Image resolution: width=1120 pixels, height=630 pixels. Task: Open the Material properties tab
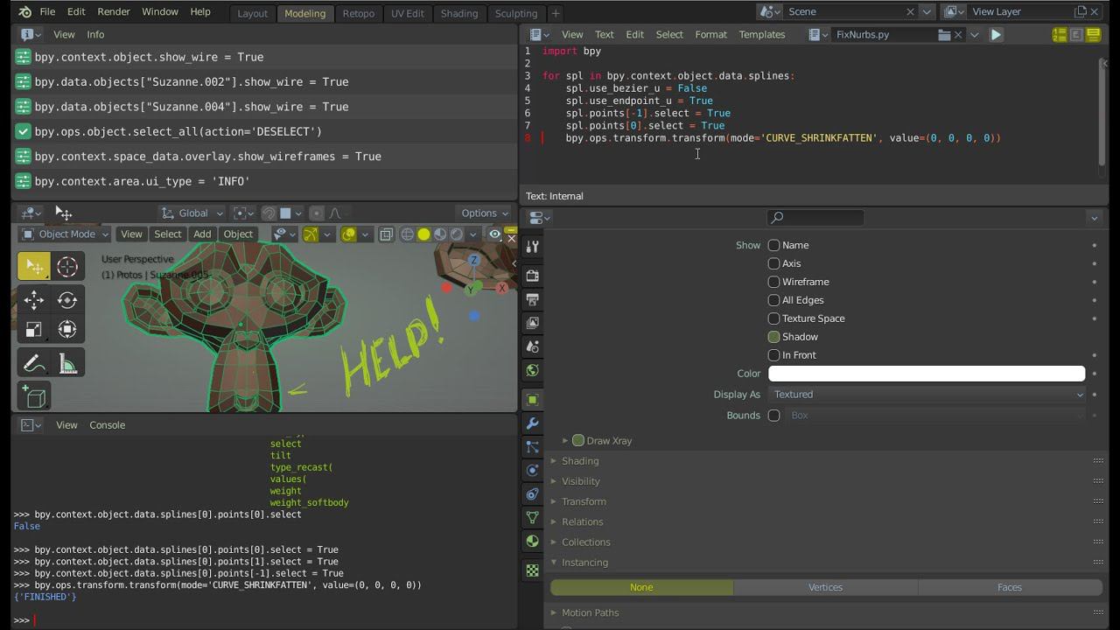pos(532,542)
